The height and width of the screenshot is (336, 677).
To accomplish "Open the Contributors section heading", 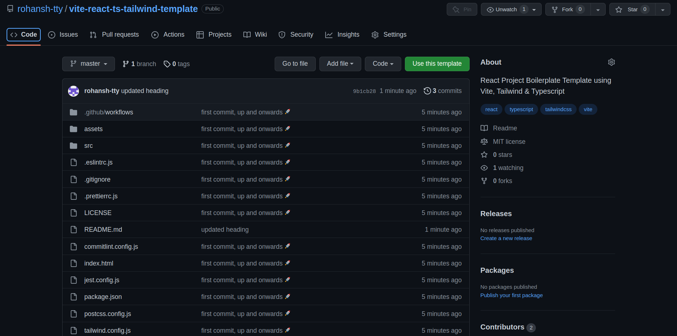I will (502, 327).
